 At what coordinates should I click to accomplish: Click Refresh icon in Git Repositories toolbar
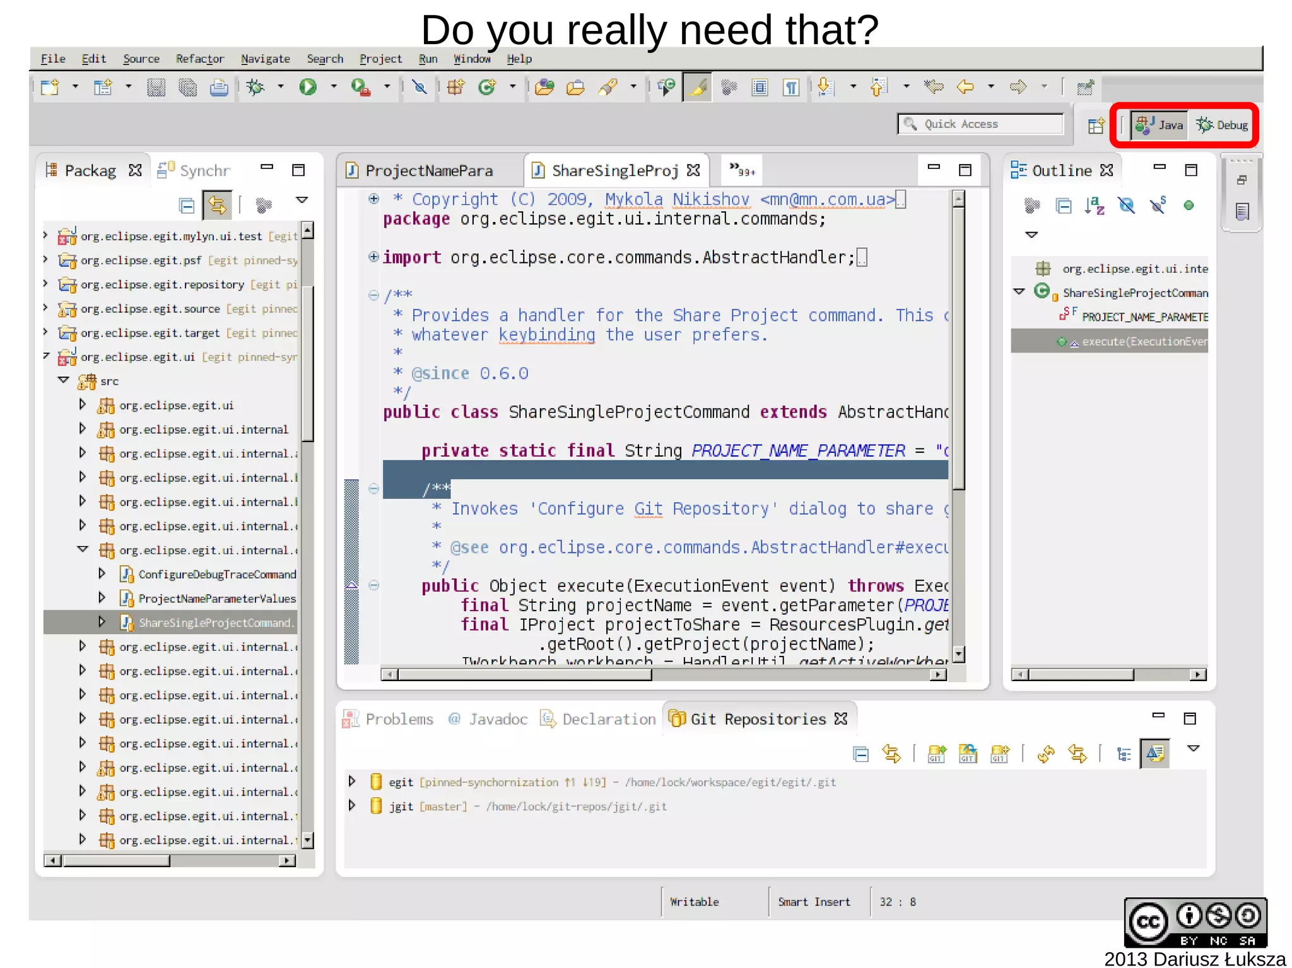coord(1045,754)
